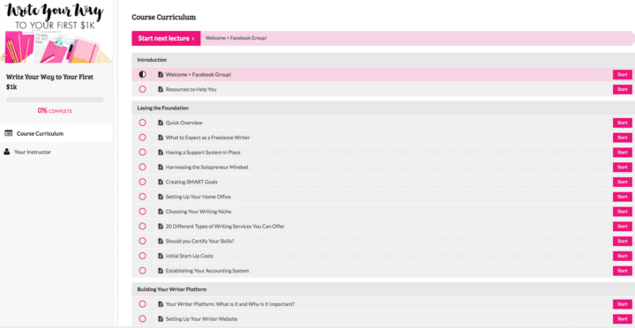The height and width of the screenshot is (328, 635).
Task: Click the Start next lecture button
Action: [x=166, y=38]
